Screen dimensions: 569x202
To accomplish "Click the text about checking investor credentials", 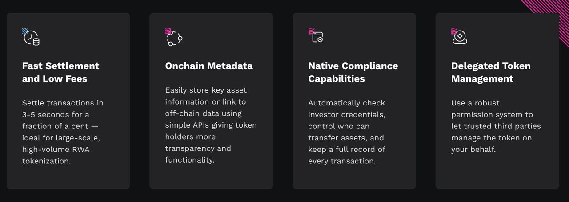I will tap(347, 132).
